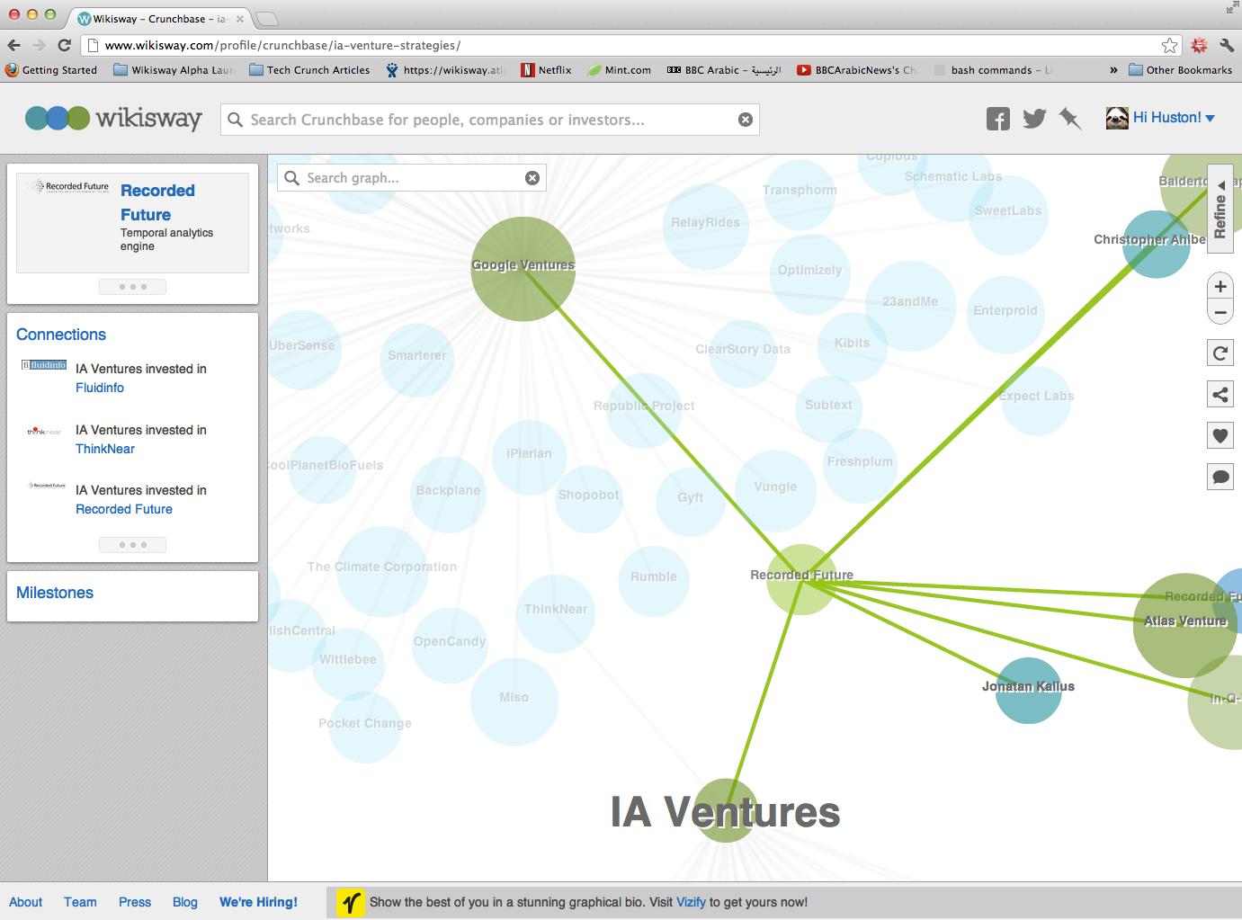Click the pushpin icon in header

point(1069,119)
